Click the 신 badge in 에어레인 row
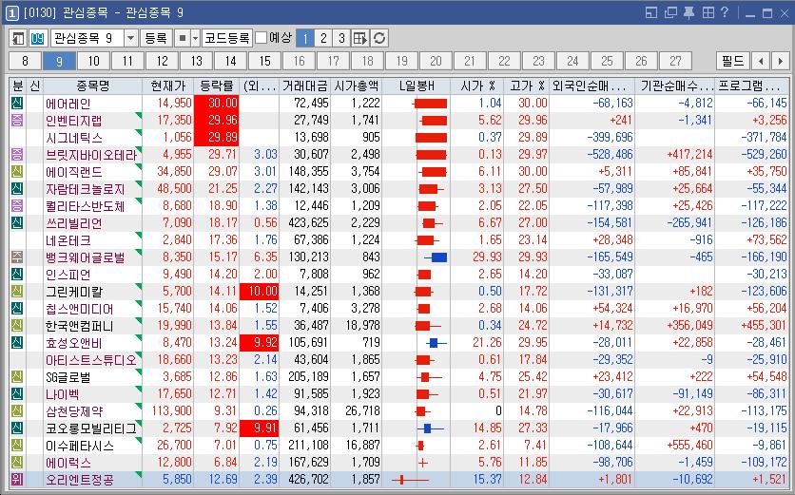The width and height of the screenshot is (795, 495). (x=17, y=104)
